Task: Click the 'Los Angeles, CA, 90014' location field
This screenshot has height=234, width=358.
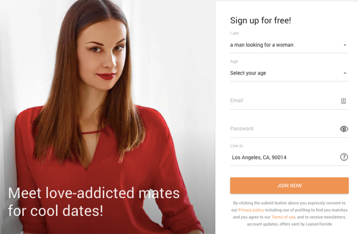Action: click(x=284, y=157)
